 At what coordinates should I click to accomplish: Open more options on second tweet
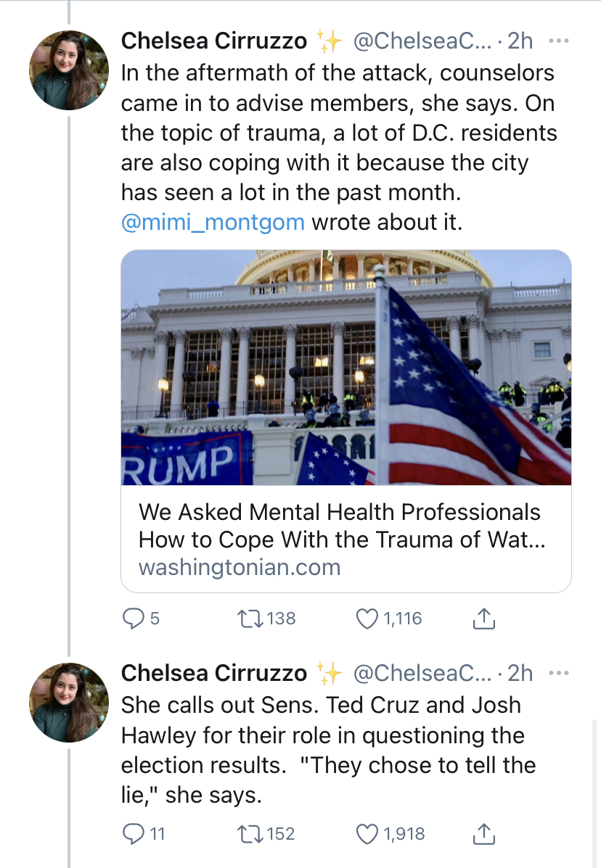(x=558, y=673)
